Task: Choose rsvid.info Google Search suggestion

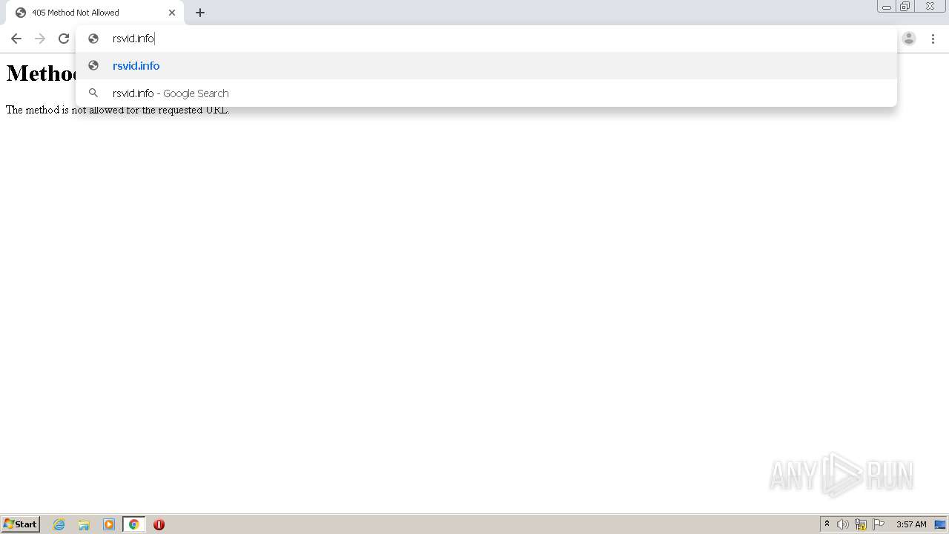Action: [x=486, y=93]
